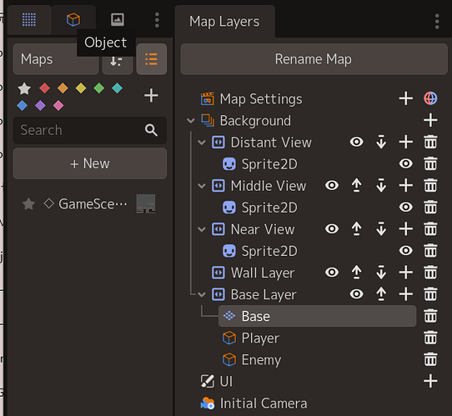Hide the Base Layer
Screen dimensions: 452x416
pyautogui.click(x=357, y=293)
